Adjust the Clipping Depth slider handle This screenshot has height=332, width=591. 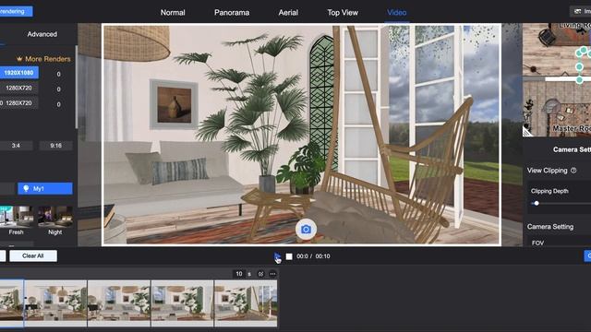pyautogui.click(x=537, y=203)
